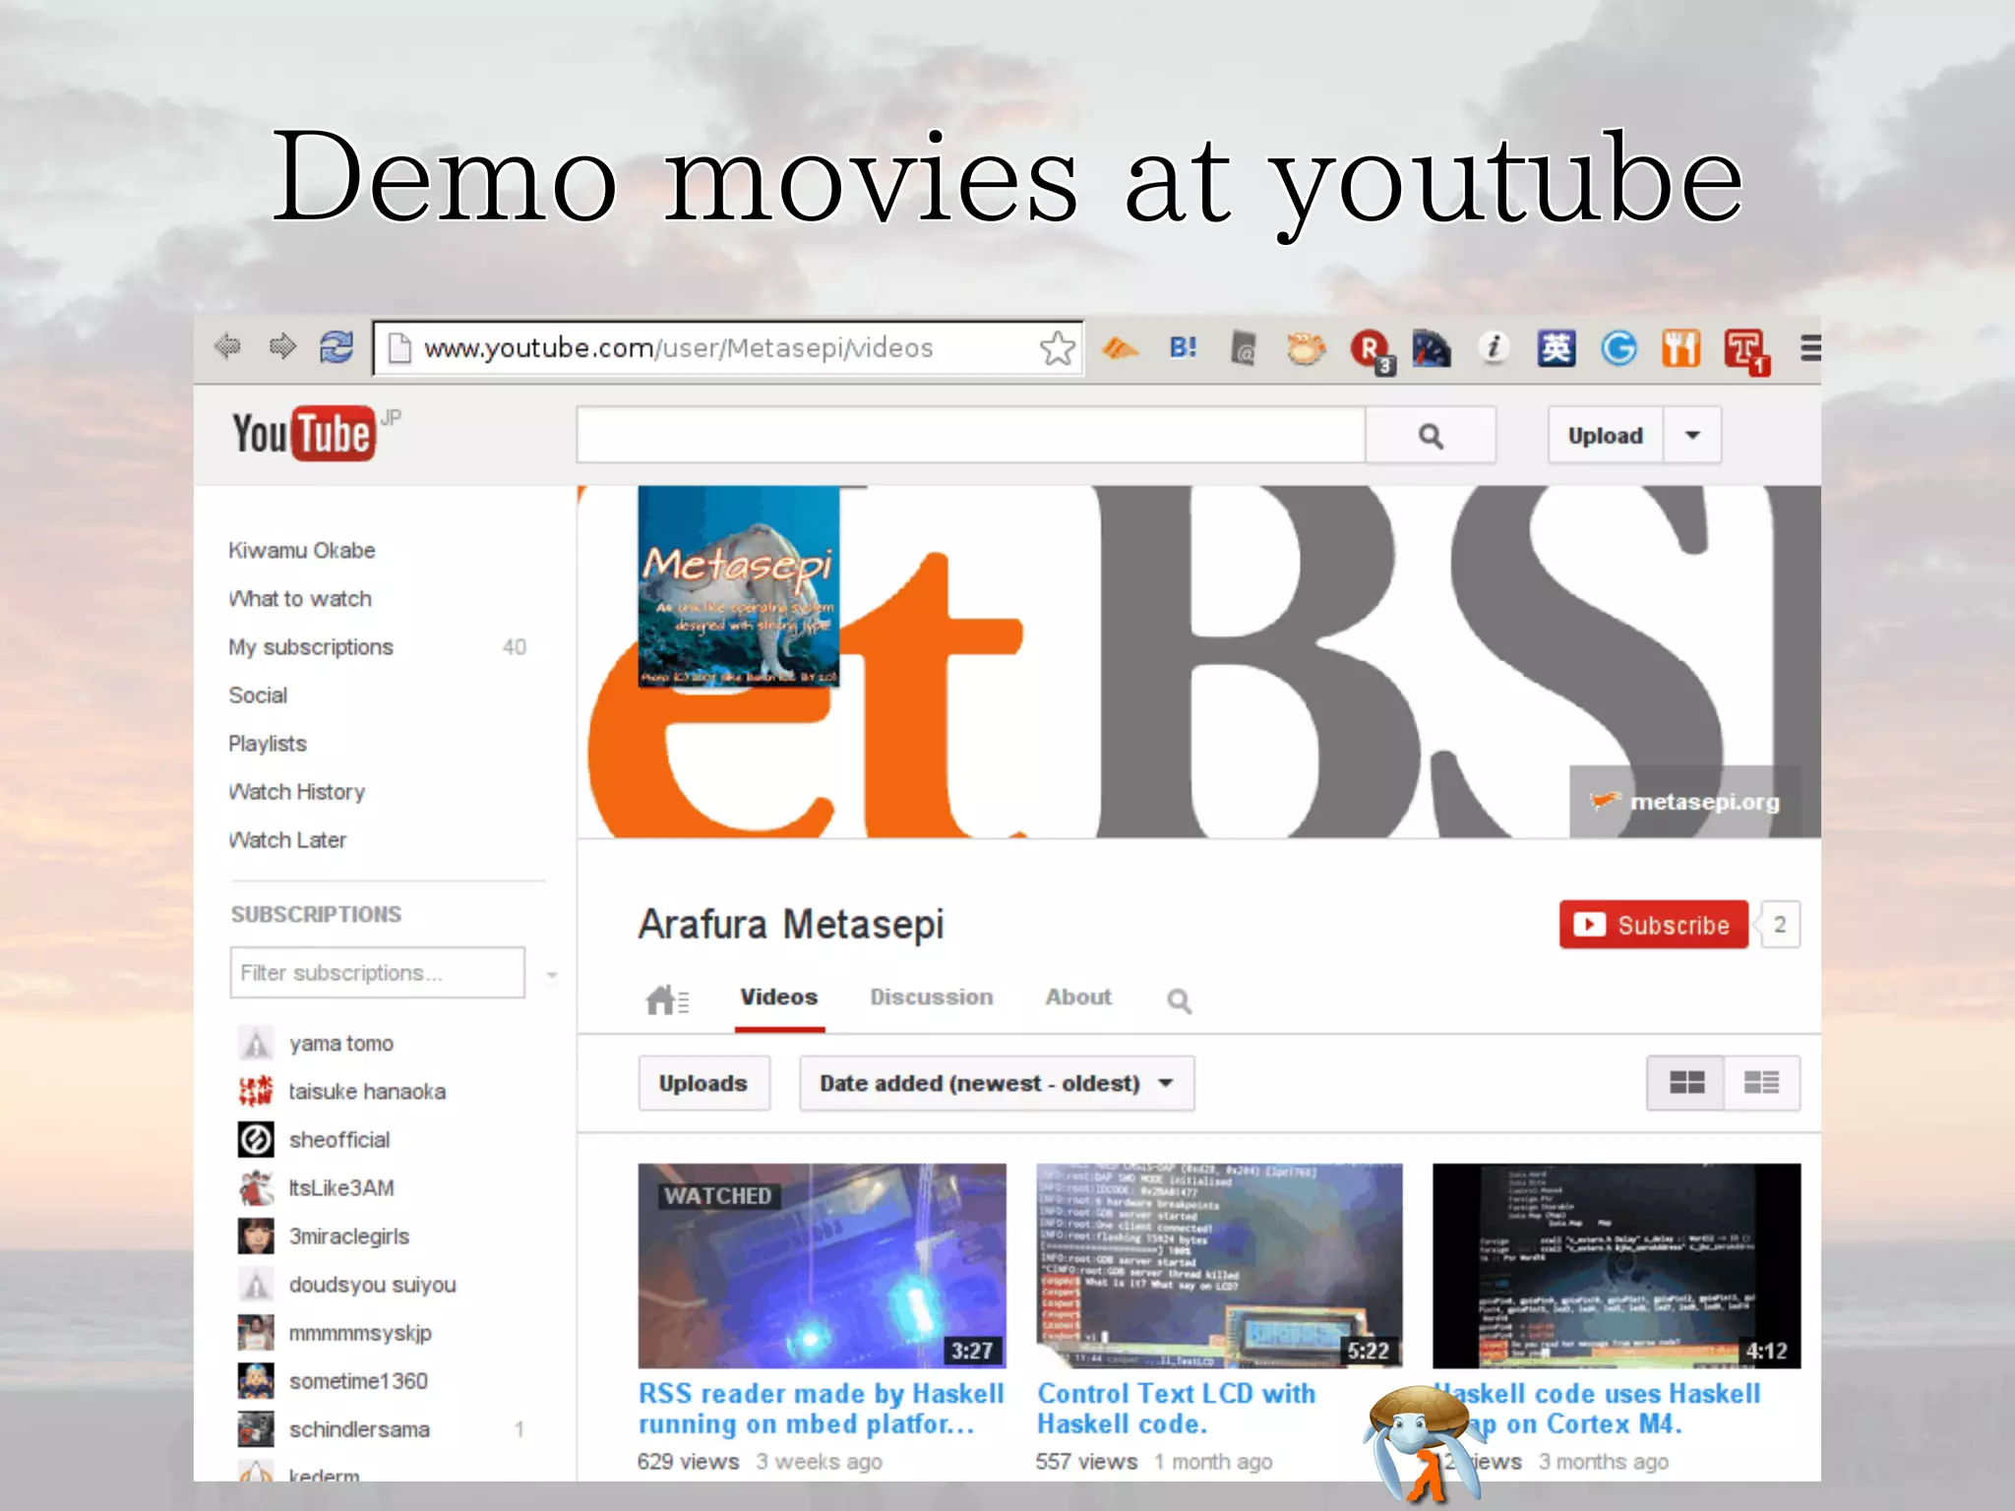Open schindlersama subscription
2015x1511 pixels.
358,1428
